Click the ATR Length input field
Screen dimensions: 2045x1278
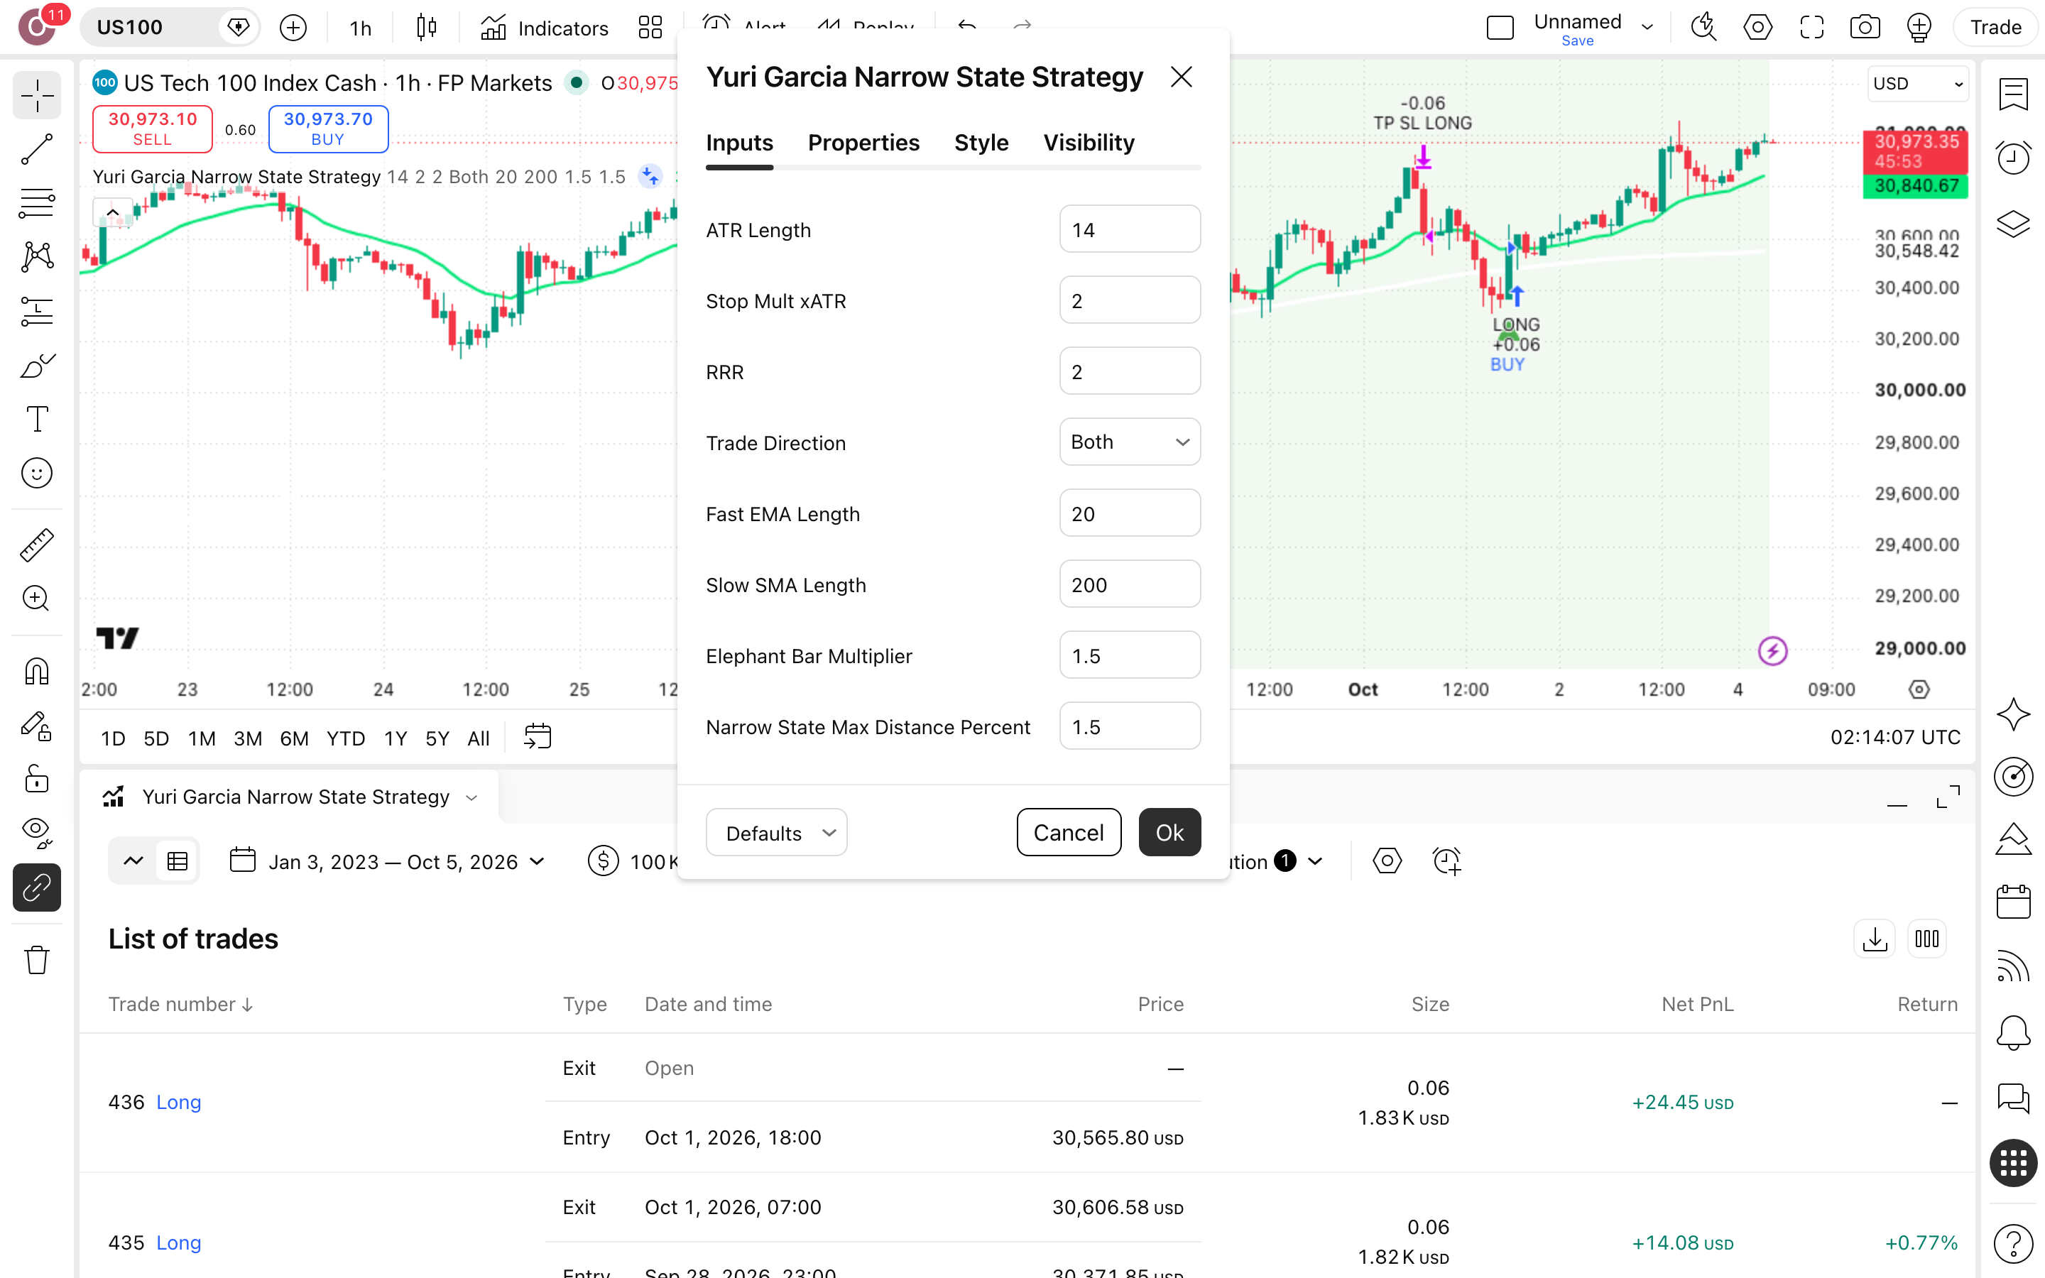click(x=1129, y=229)
